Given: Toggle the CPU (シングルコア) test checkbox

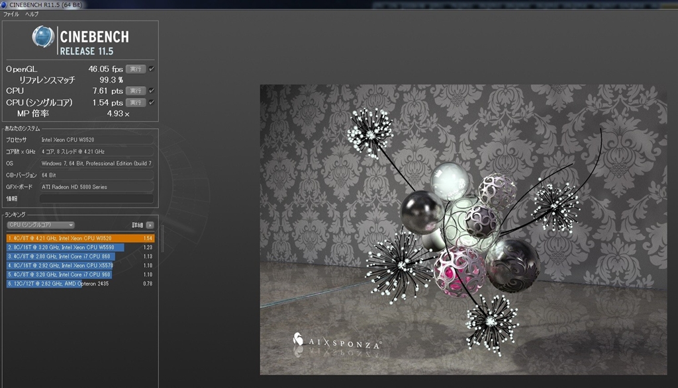Looking at the screenshot, I should [152, 102].
